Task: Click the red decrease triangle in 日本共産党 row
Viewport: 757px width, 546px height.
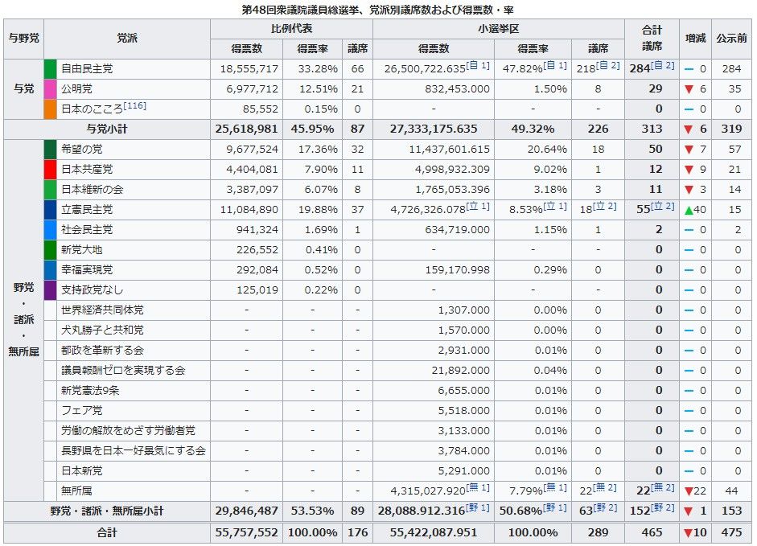Action: pyautogui.click(x=689, y=170)
